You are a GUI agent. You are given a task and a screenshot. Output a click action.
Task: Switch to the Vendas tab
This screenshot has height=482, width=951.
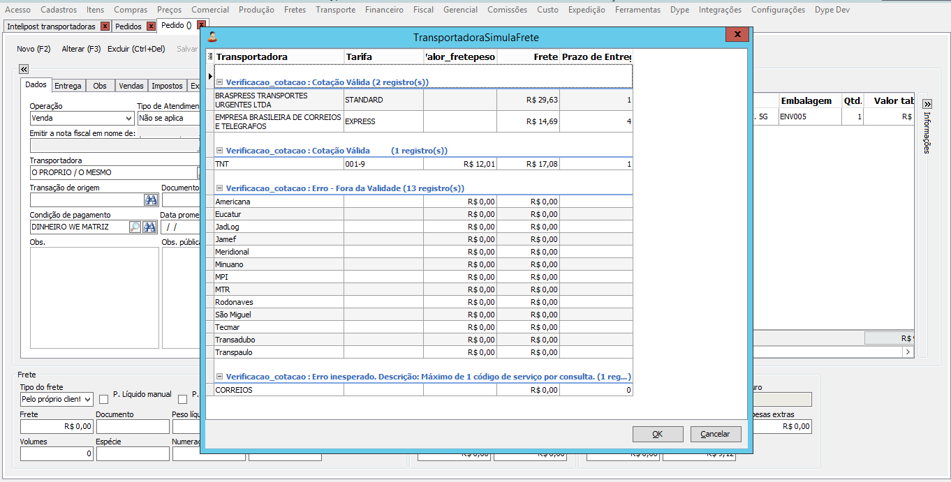tap(131, 86)
